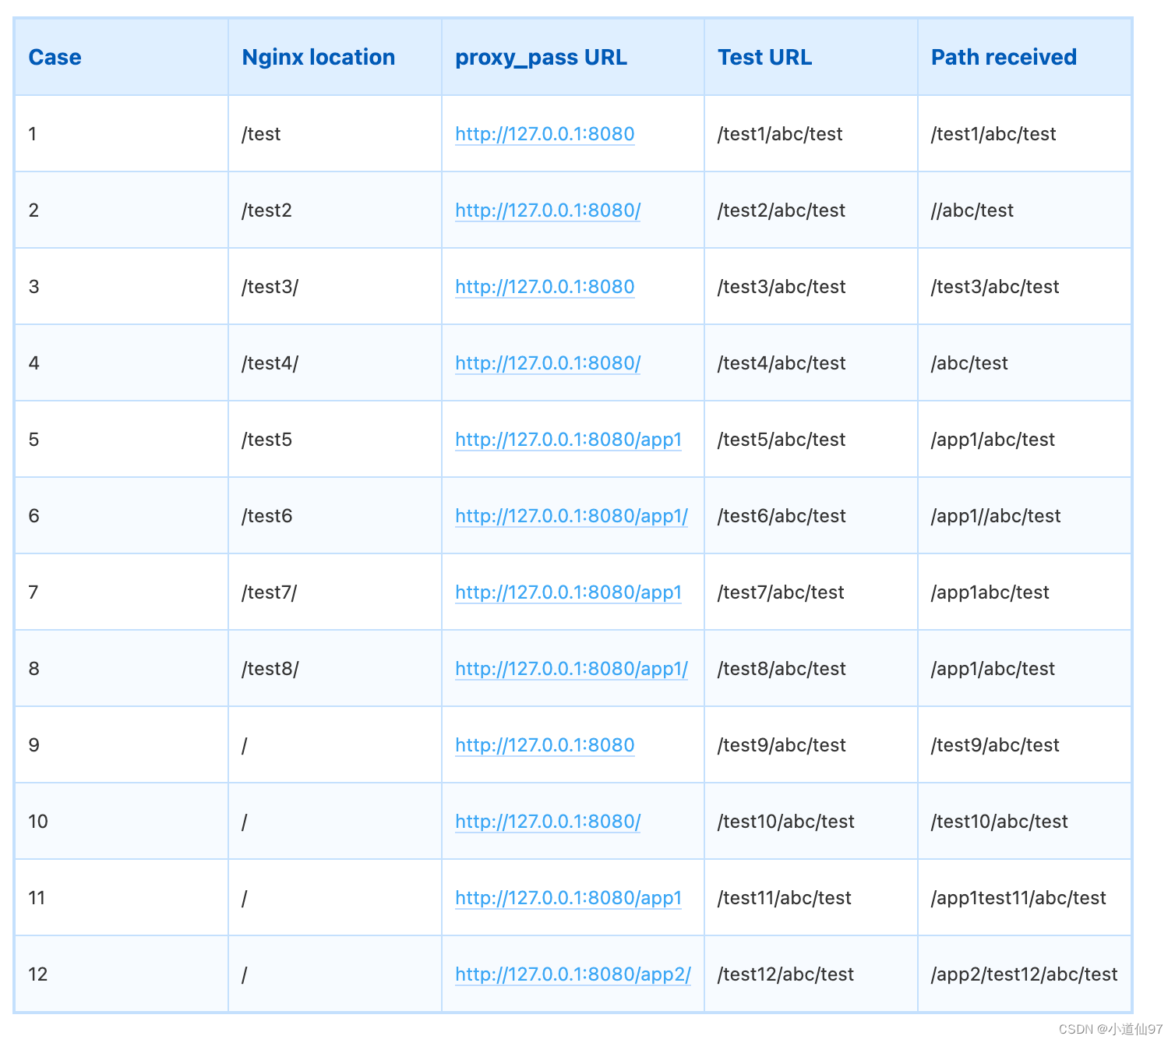
Task: Select the '/abc/test' path received cell
Action: (x=1025, y=363)
